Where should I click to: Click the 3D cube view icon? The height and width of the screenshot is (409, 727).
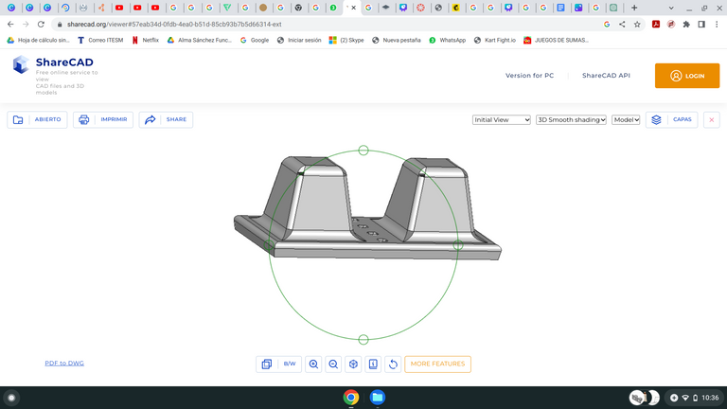pyautogui.click(x=353, y=364)
